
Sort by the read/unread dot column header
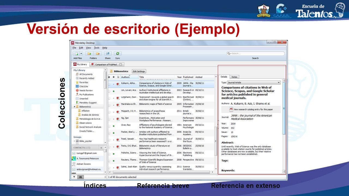tap(114, 77)
